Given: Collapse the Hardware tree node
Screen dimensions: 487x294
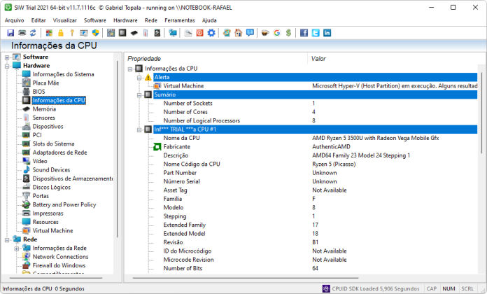Looking at the screenshot, I should point(7,66).
